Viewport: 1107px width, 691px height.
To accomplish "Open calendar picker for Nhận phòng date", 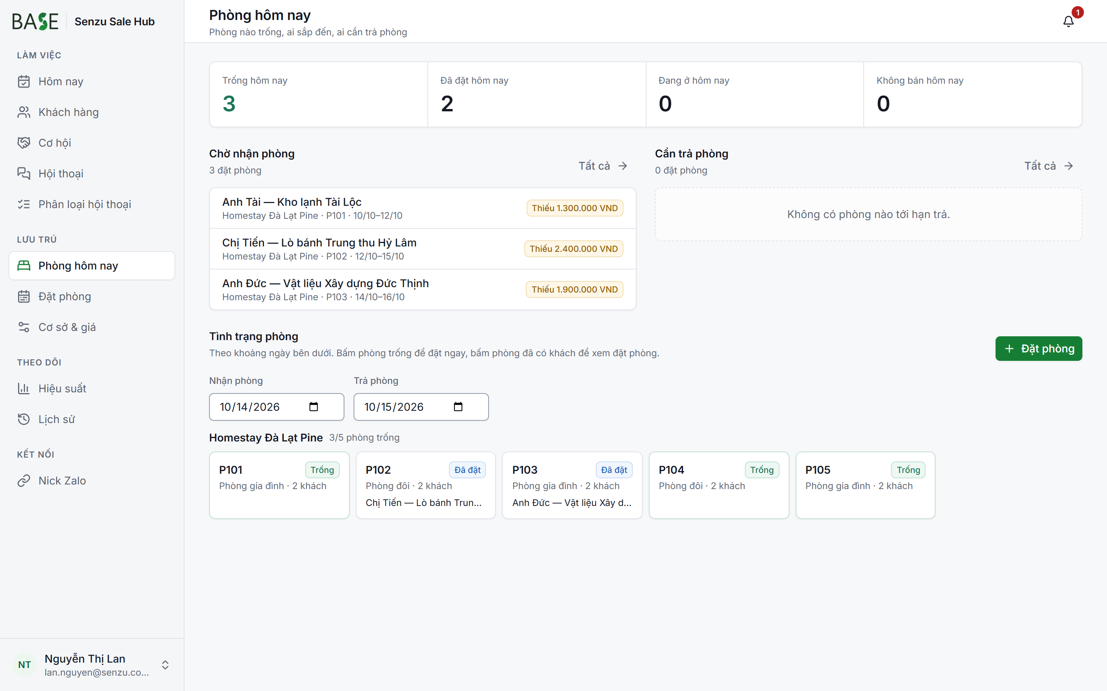I will (x=313, y=407).
